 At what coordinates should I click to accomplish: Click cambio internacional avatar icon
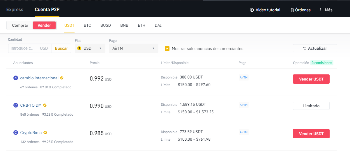pos(16,78)
